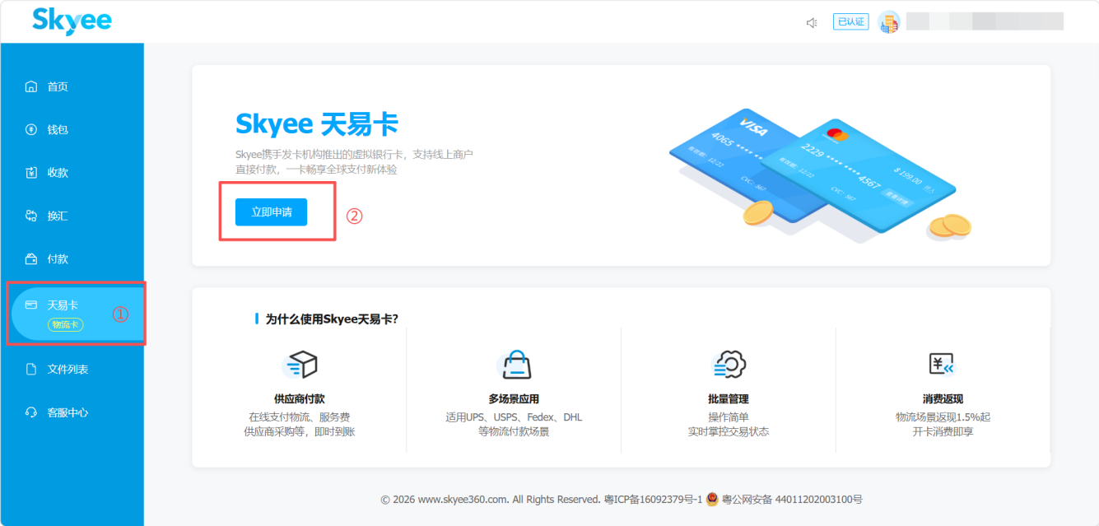Click the 实时掌控交易状态 text
This screenshot has height=526, width=1099.
click(x=729, y=431)
